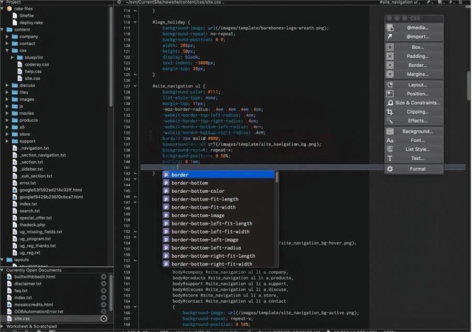Collapse Currently Open Documents section
The image size is (472, 332).
point(3,270)
